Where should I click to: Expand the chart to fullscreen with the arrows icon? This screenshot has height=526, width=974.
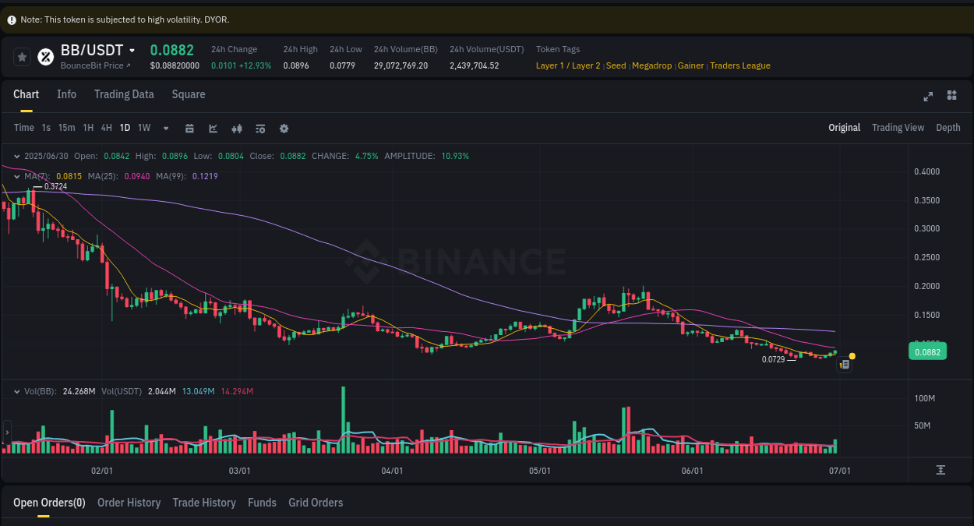928,97
